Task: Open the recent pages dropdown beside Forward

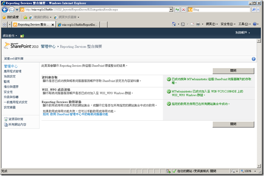Action: 17,10
